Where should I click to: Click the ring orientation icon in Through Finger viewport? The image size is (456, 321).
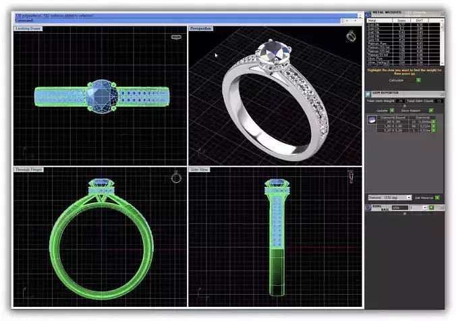click(176, 177)
